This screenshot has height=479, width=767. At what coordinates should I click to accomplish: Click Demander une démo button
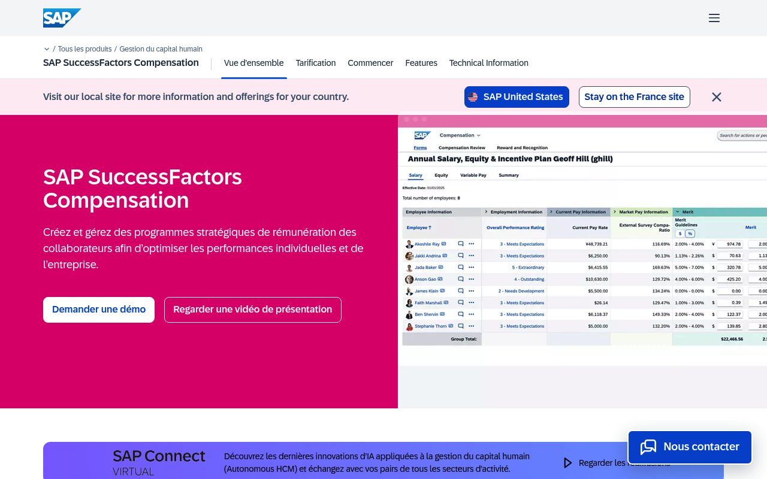(99, 310)
